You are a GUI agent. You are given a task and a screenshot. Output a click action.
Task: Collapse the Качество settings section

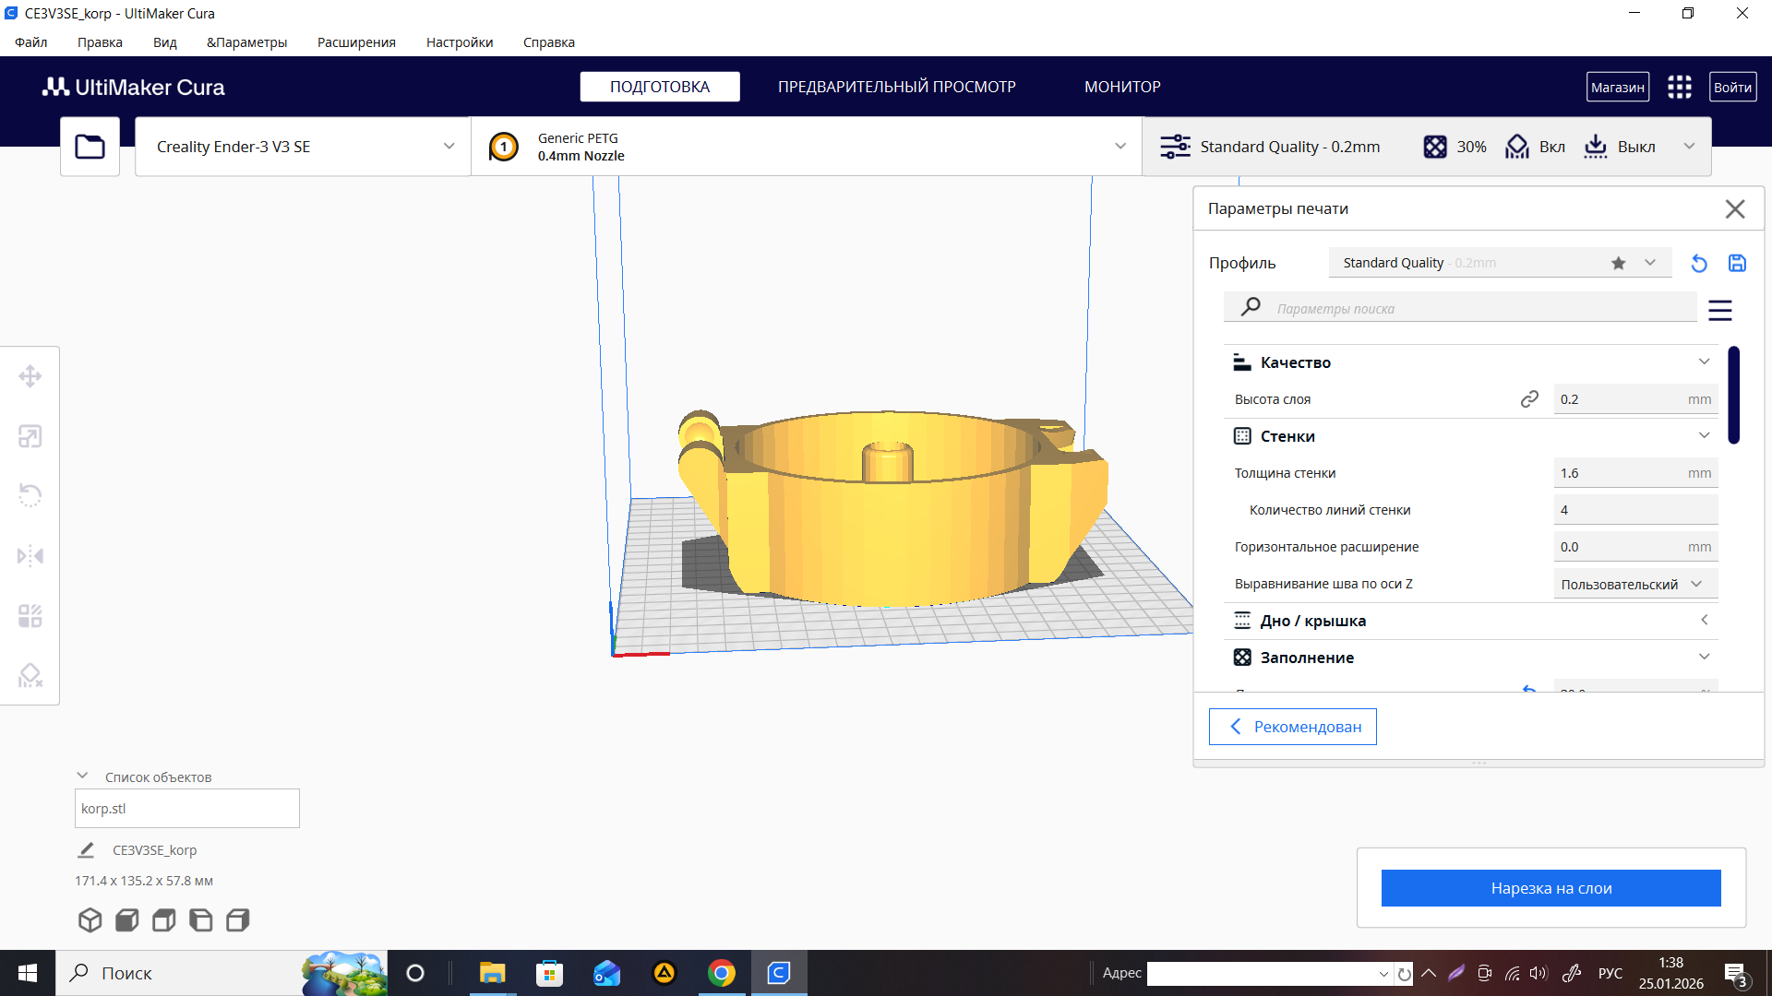1471,362
